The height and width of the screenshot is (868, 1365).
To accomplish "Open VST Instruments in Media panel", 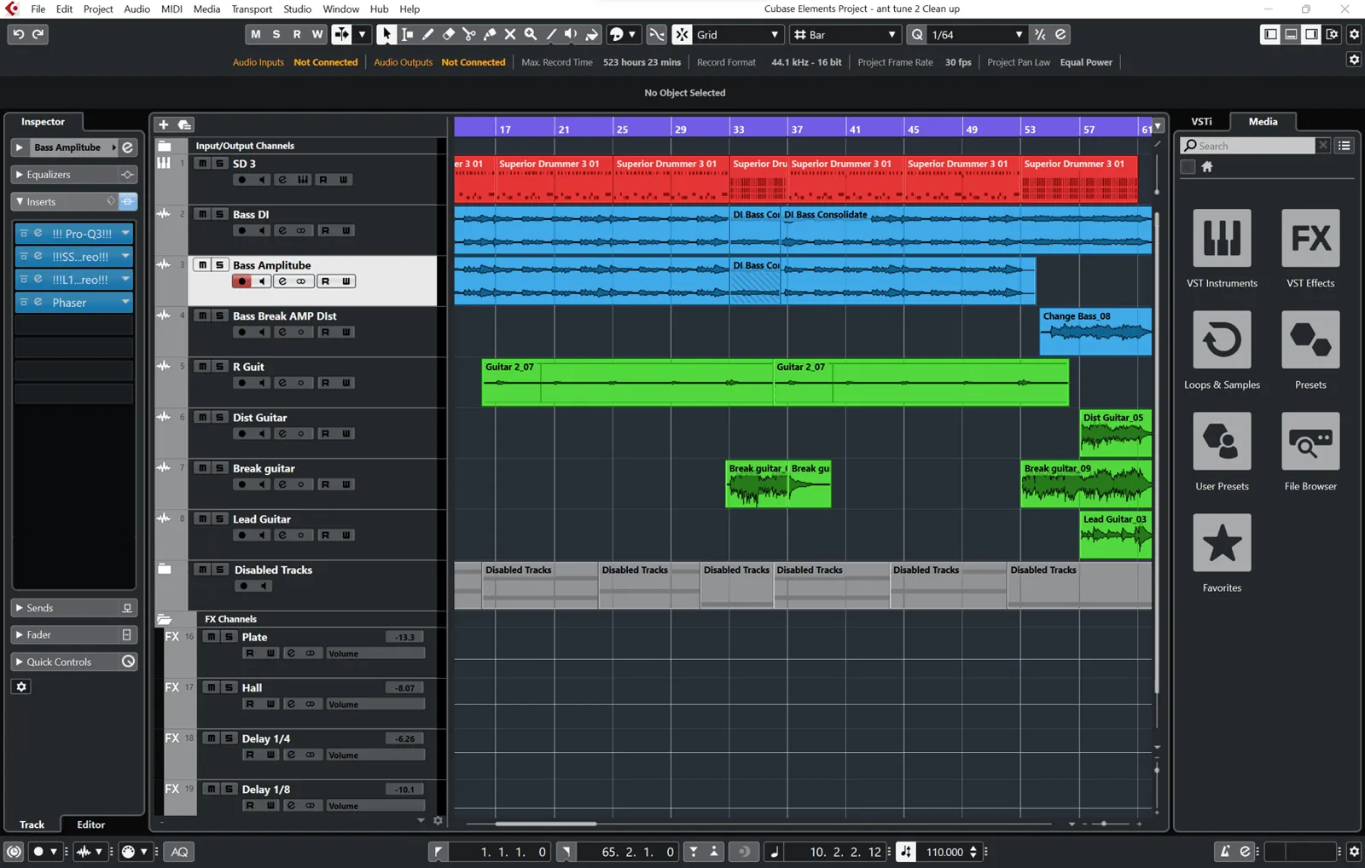I will pos(1222,239).
